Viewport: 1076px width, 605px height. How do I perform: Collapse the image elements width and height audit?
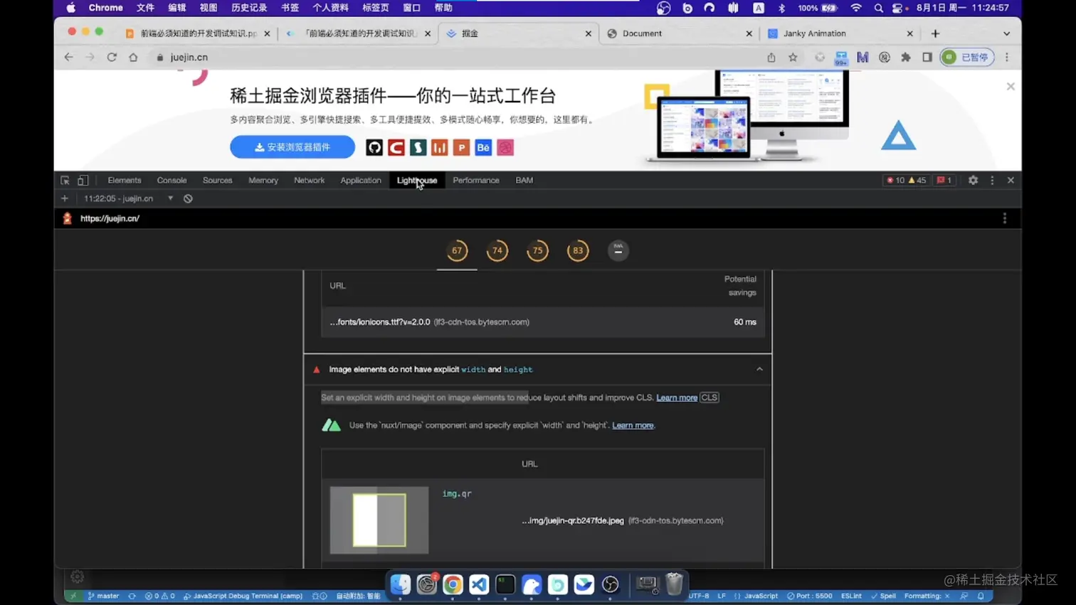coord(759,370)
